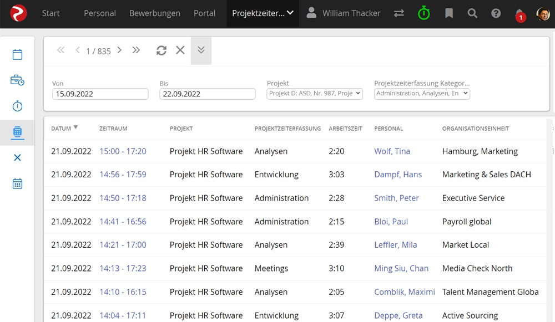
Task: Click the Projektzeiterfassung column header
Action: tap(287, 129)
